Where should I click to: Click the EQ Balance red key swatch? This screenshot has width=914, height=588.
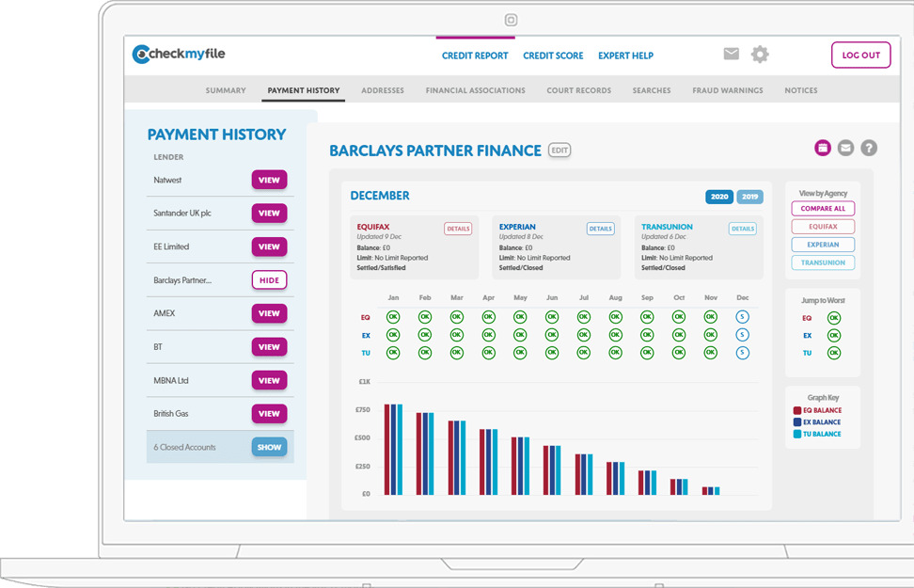[x=796, y=411]
